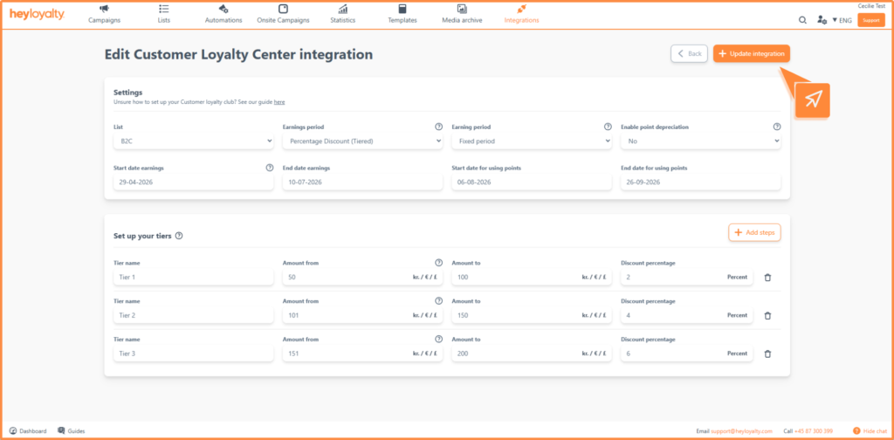Click help icon beside Set up your tiers

point(179,236)
